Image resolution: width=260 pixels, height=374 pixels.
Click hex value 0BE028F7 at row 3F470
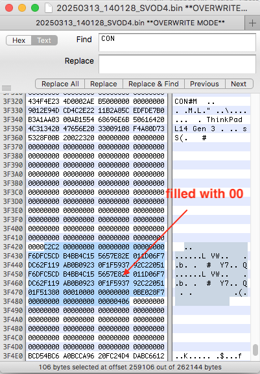tap(149, 292)
